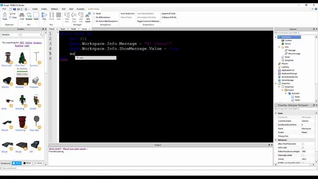This screenshot has width=318, height=179.
Task: Start the game with Play icon
Action: pos(44,15)
